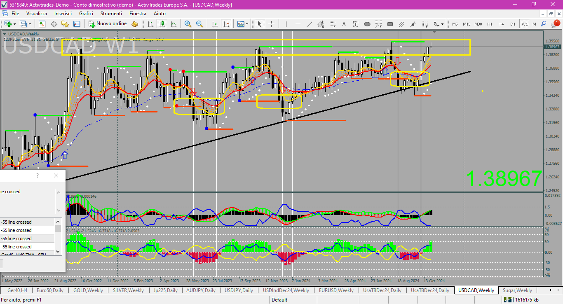Select Fibonacci retracement tool
The width and height of the screenshot is (563, 304).
coord(333,24)
